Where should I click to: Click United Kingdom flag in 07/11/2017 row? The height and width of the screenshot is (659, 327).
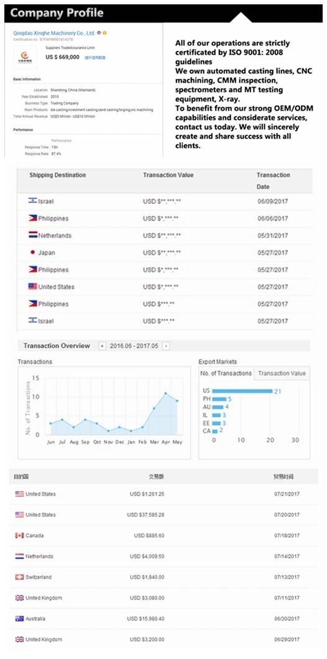[19, 597]
